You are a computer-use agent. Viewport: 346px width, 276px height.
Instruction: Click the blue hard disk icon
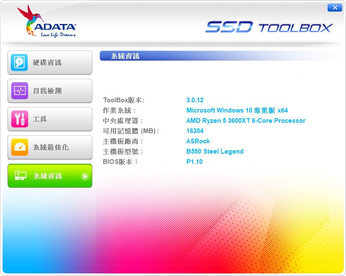pyautogui.click(x=19, y=62)
